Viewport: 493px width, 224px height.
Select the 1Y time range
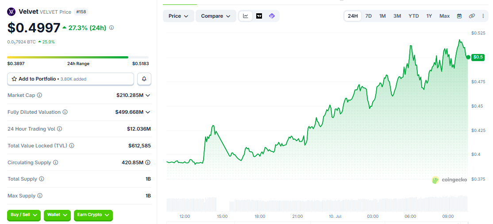429,16
